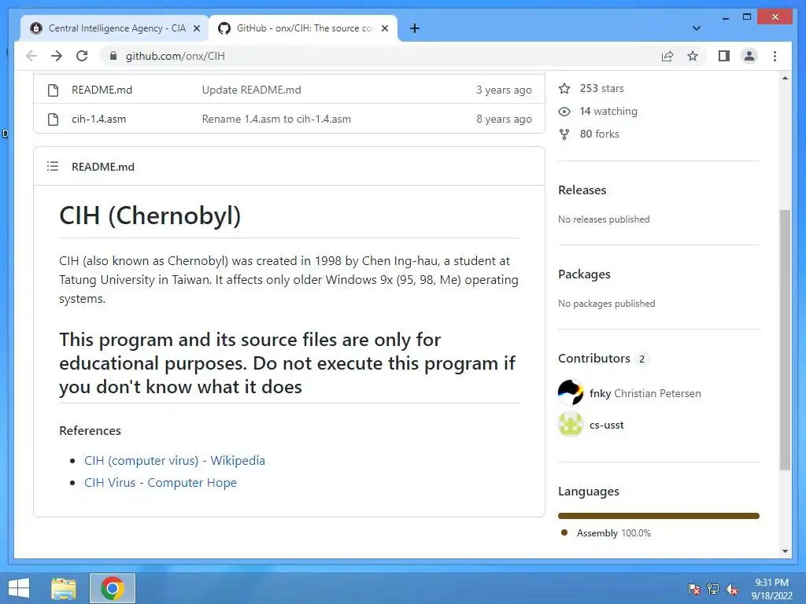This screenshot has height=604, width=806.
Task: Click the eye icon next to 14 watching
Action: (564, 112)
